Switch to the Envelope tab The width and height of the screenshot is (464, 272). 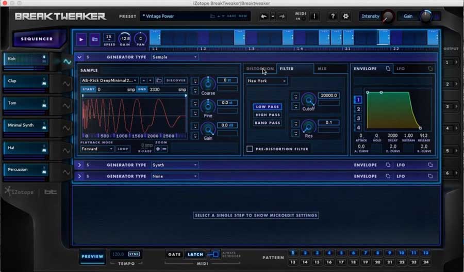click(x=365, y=69)
